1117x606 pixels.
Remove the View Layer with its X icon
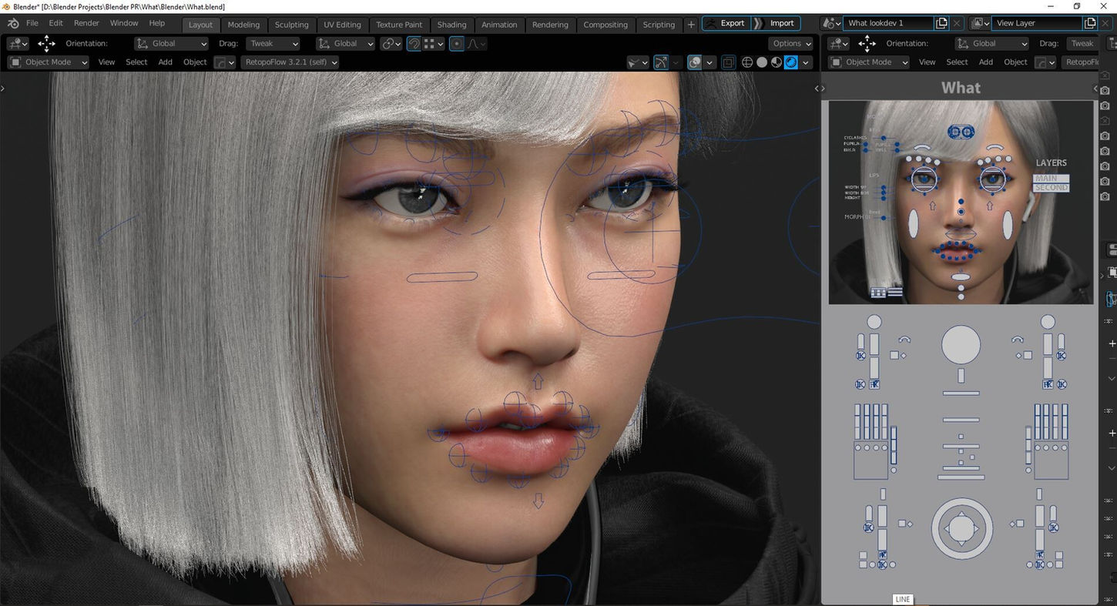[x=1105, y=23]
